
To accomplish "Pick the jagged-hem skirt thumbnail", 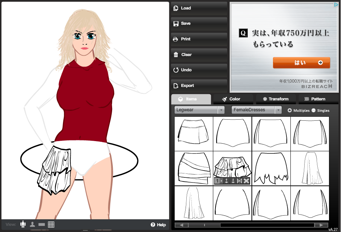I will (x=271, y=168).
